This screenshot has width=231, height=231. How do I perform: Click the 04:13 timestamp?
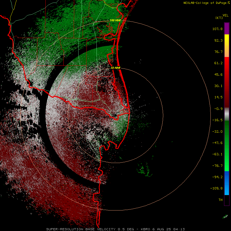click(179, 229)
